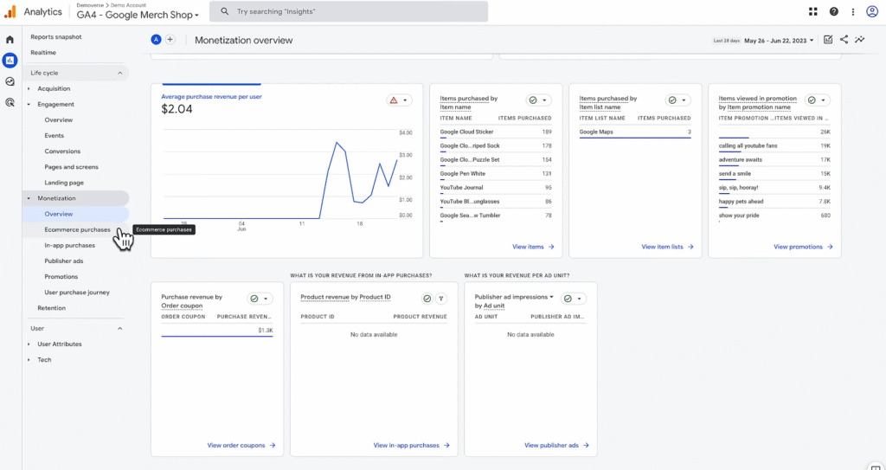The image size is (886, 470).
Task: Open Ecommerce purchases report
Action: click(77, 229)
